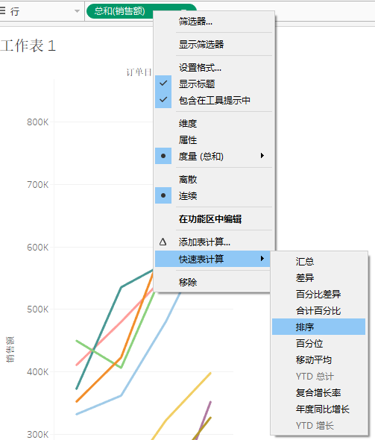Apply 百分比差异 calculation
Viewport: 375px width, 440px height.
318,294
